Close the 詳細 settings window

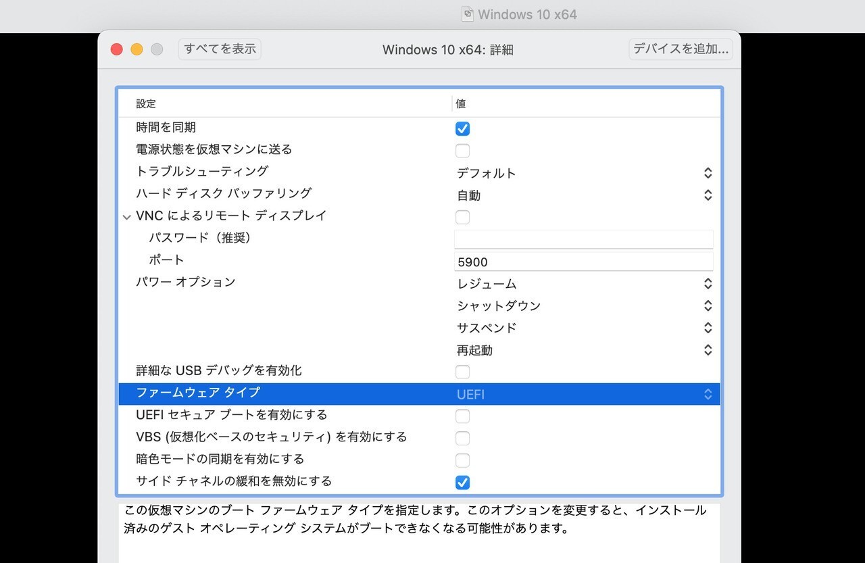tap(117, 49)
